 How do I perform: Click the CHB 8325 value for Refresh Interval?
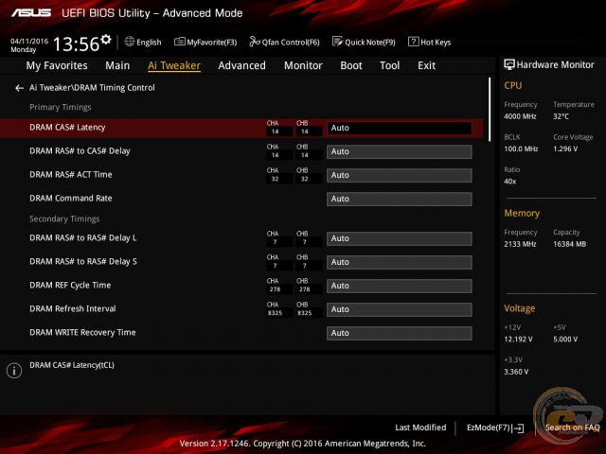click(305, 313)
